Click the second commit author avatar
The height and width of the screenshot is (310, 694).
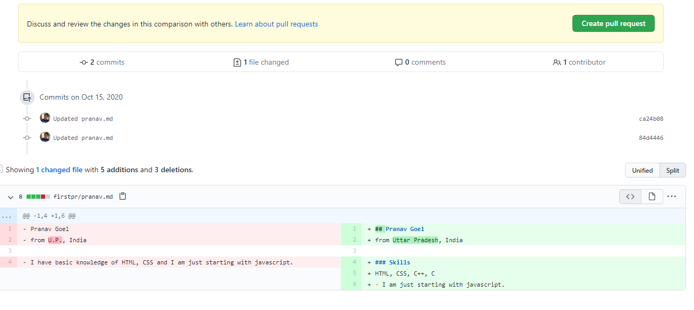click(x=45, y=137)
